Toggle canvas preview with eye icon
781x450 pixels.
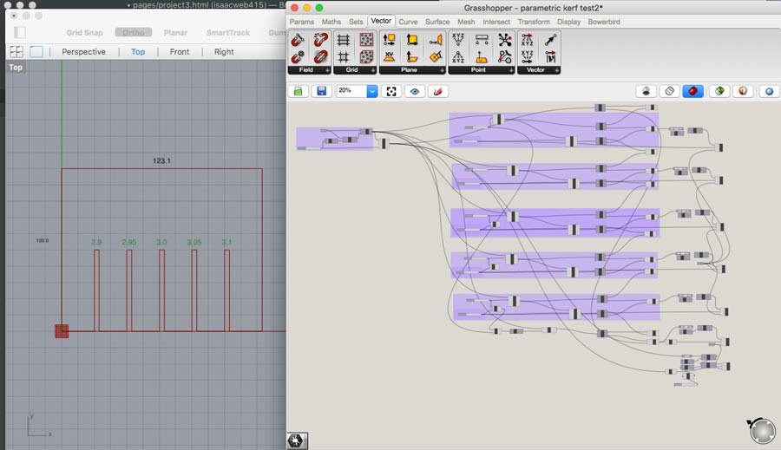(415, 91)
